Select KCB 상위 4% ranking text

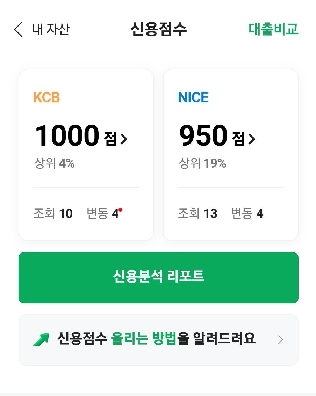54,163
